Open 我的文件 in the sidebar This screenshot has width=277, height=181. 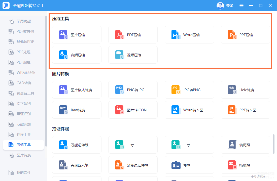(x=23, y=172)
